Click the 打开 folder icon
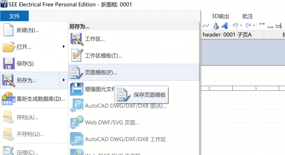Viewport: 285px width, 155px height. pos(8,47)
